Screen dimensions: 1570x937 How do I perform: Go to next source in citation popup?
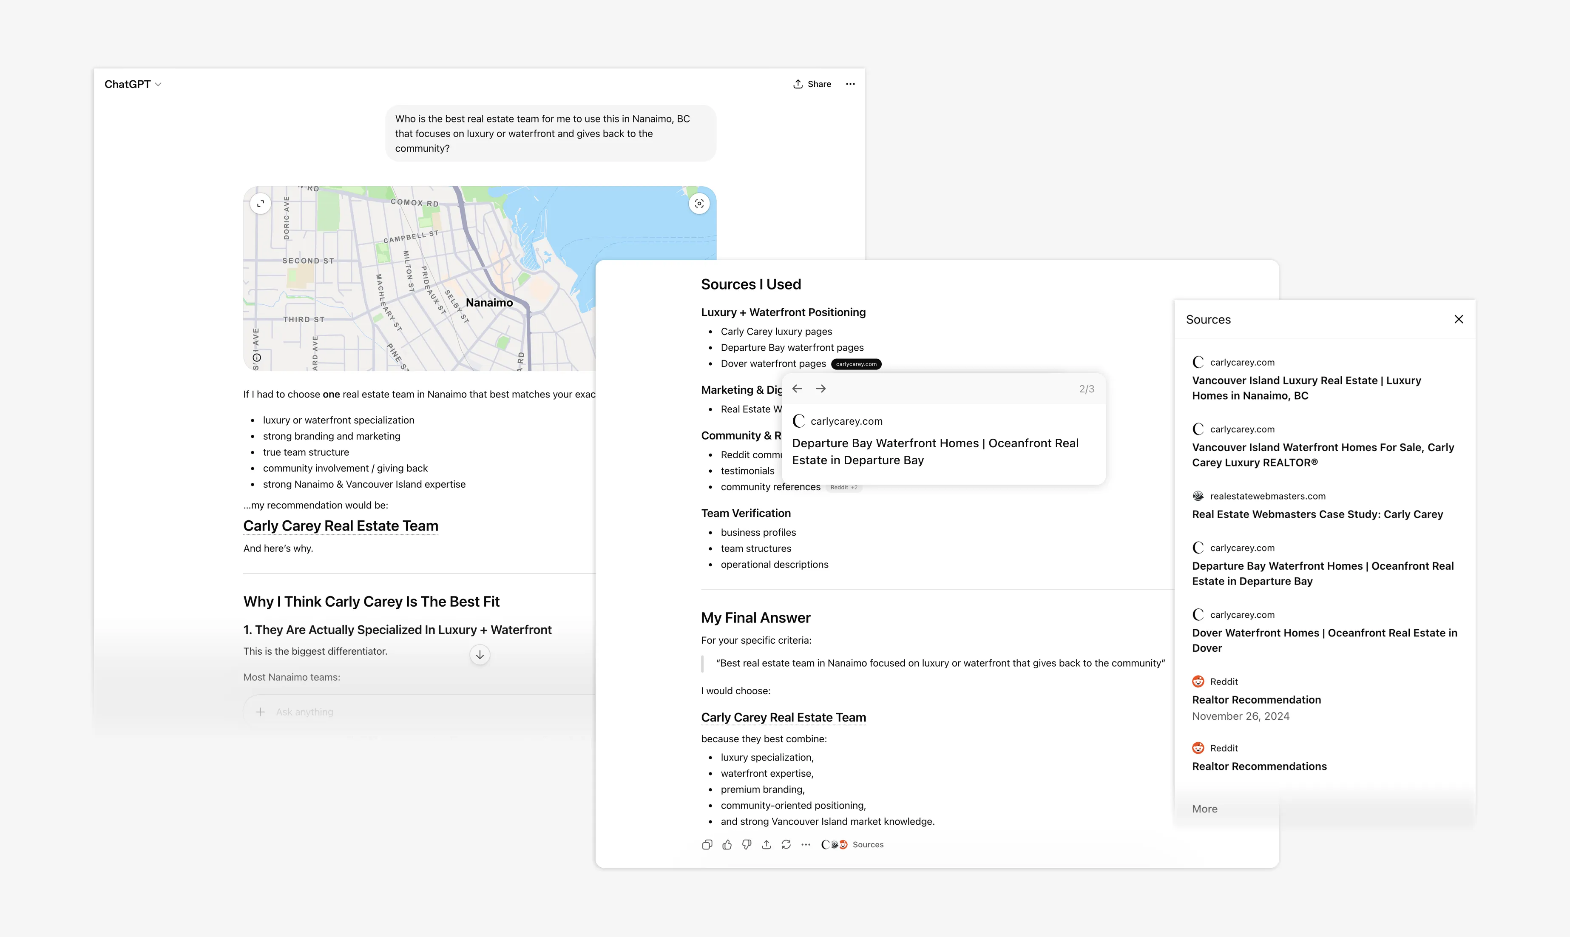point(820,389)
